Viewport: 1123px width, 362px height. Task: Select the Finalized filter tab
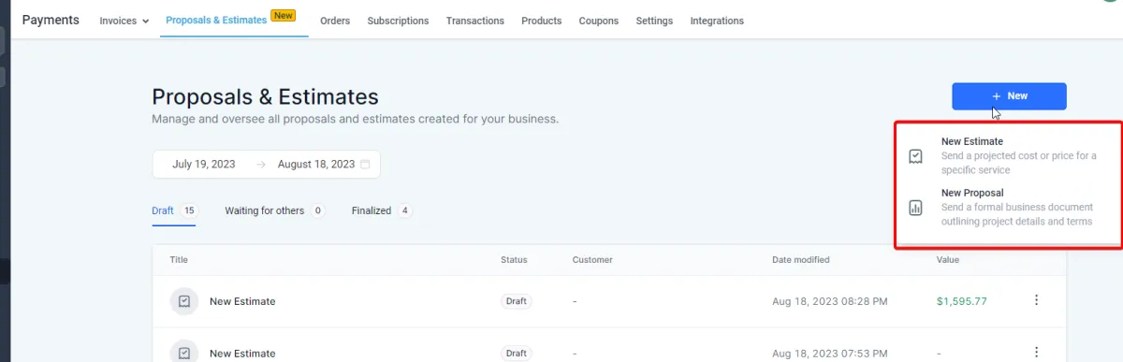[382, 210]
